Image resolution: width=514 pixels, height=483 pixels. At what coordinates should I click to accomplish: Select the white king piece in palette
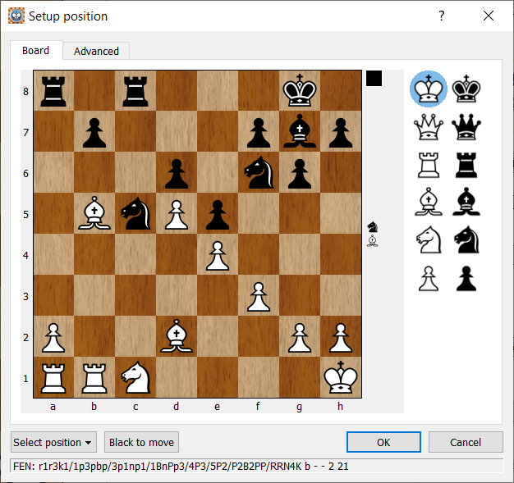click(428, 89)
